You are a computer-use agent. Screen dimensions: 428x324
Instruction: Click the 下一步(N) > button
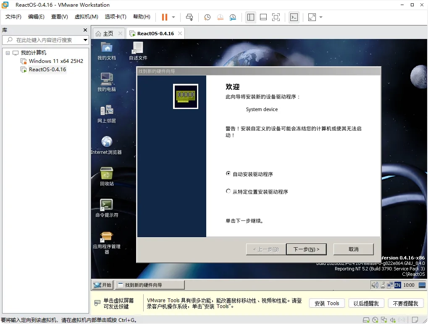pos(306,249)
